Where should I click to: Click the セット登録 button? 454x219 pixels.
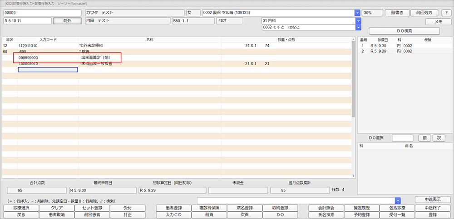(x=92, y=208)
